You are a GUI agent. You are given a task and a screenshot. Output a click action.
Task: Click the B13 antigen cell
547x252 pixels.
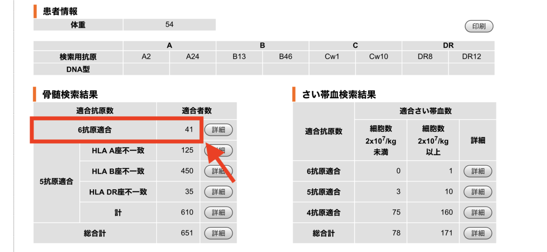click(239, 57)
